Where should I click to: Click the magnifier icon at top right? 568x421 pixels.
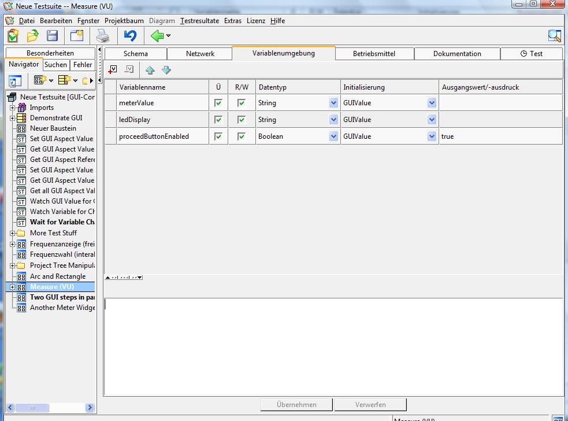[554, 36]
